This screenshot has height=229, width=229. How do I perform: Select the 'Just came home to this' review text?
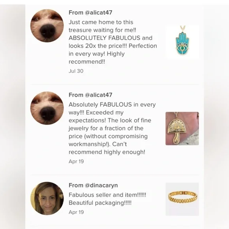pyautogui.click(x=113, y=42)
